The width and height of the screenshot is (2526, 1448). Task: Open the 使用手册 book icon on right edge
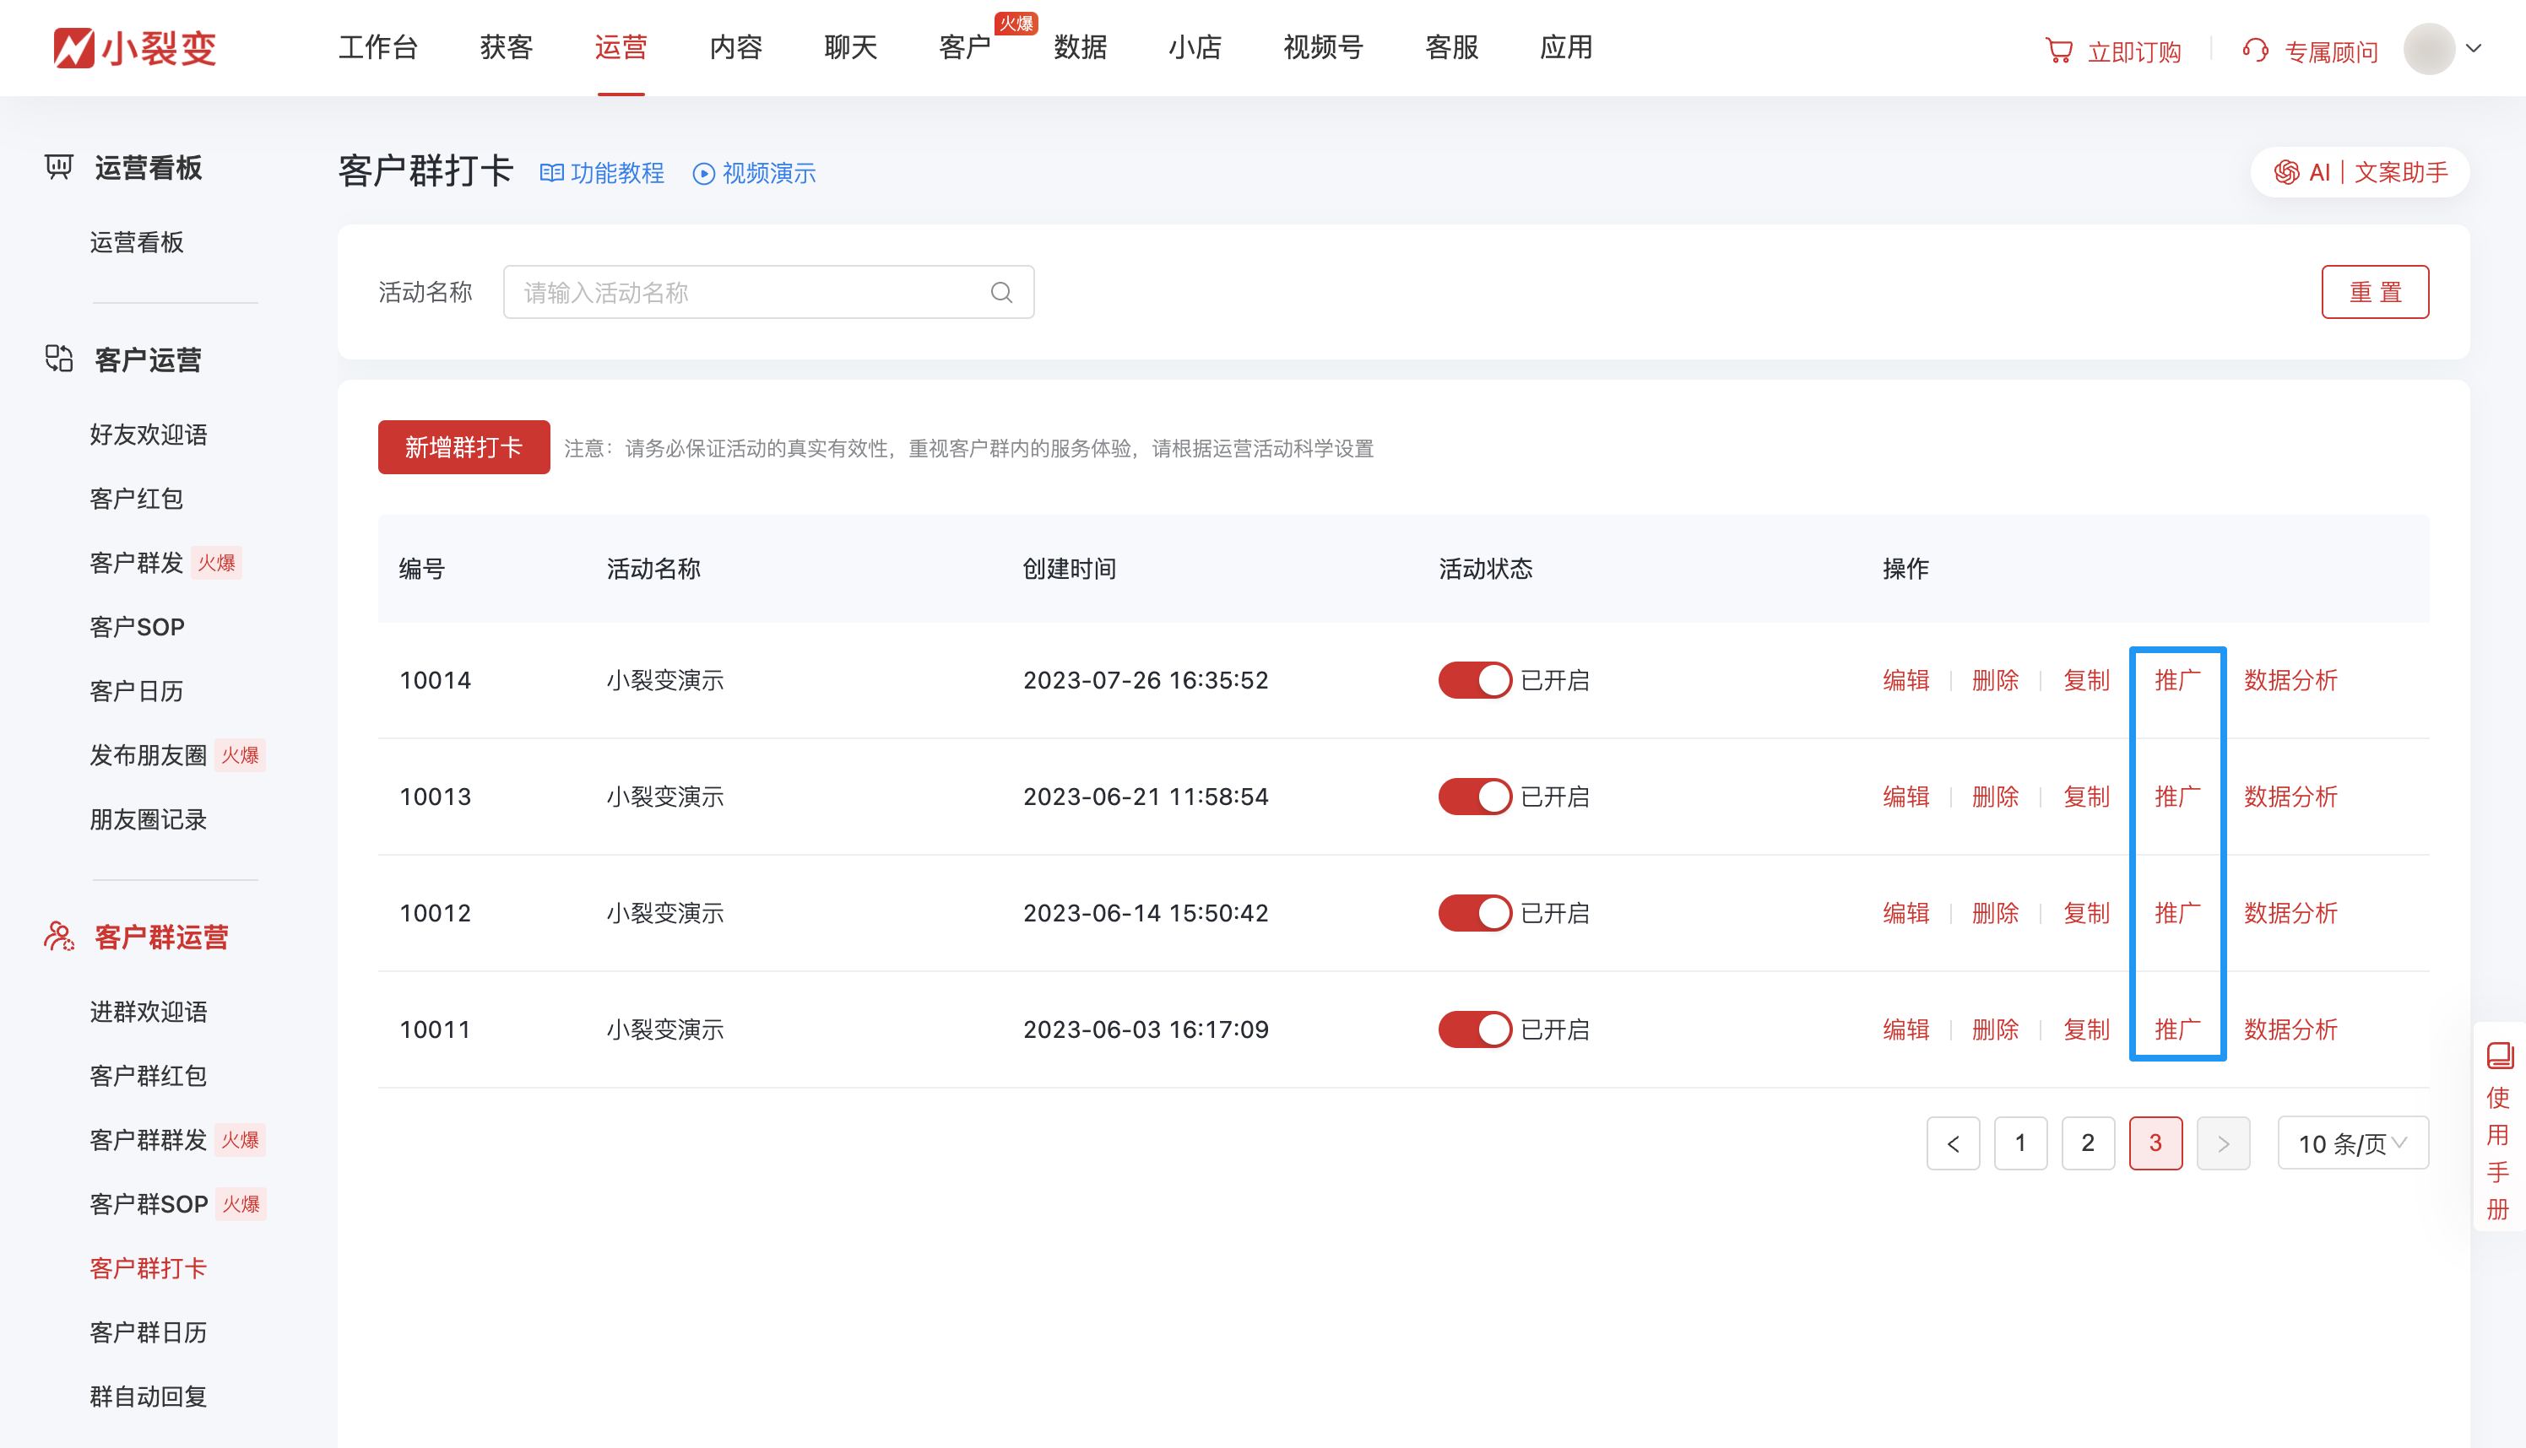pos(2499,1055)
